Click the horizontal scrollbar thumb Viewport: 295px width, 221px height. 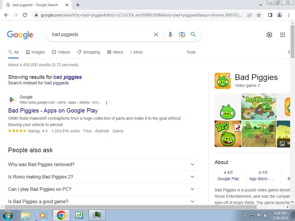point(131,207)
